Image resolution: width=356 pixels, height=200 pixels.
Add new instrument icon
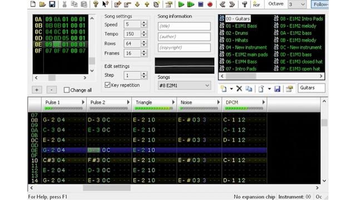point(224,89)
